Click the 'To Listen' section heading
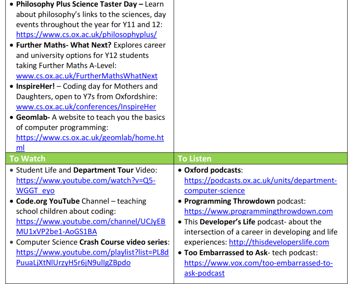 [x=194, y=158]
